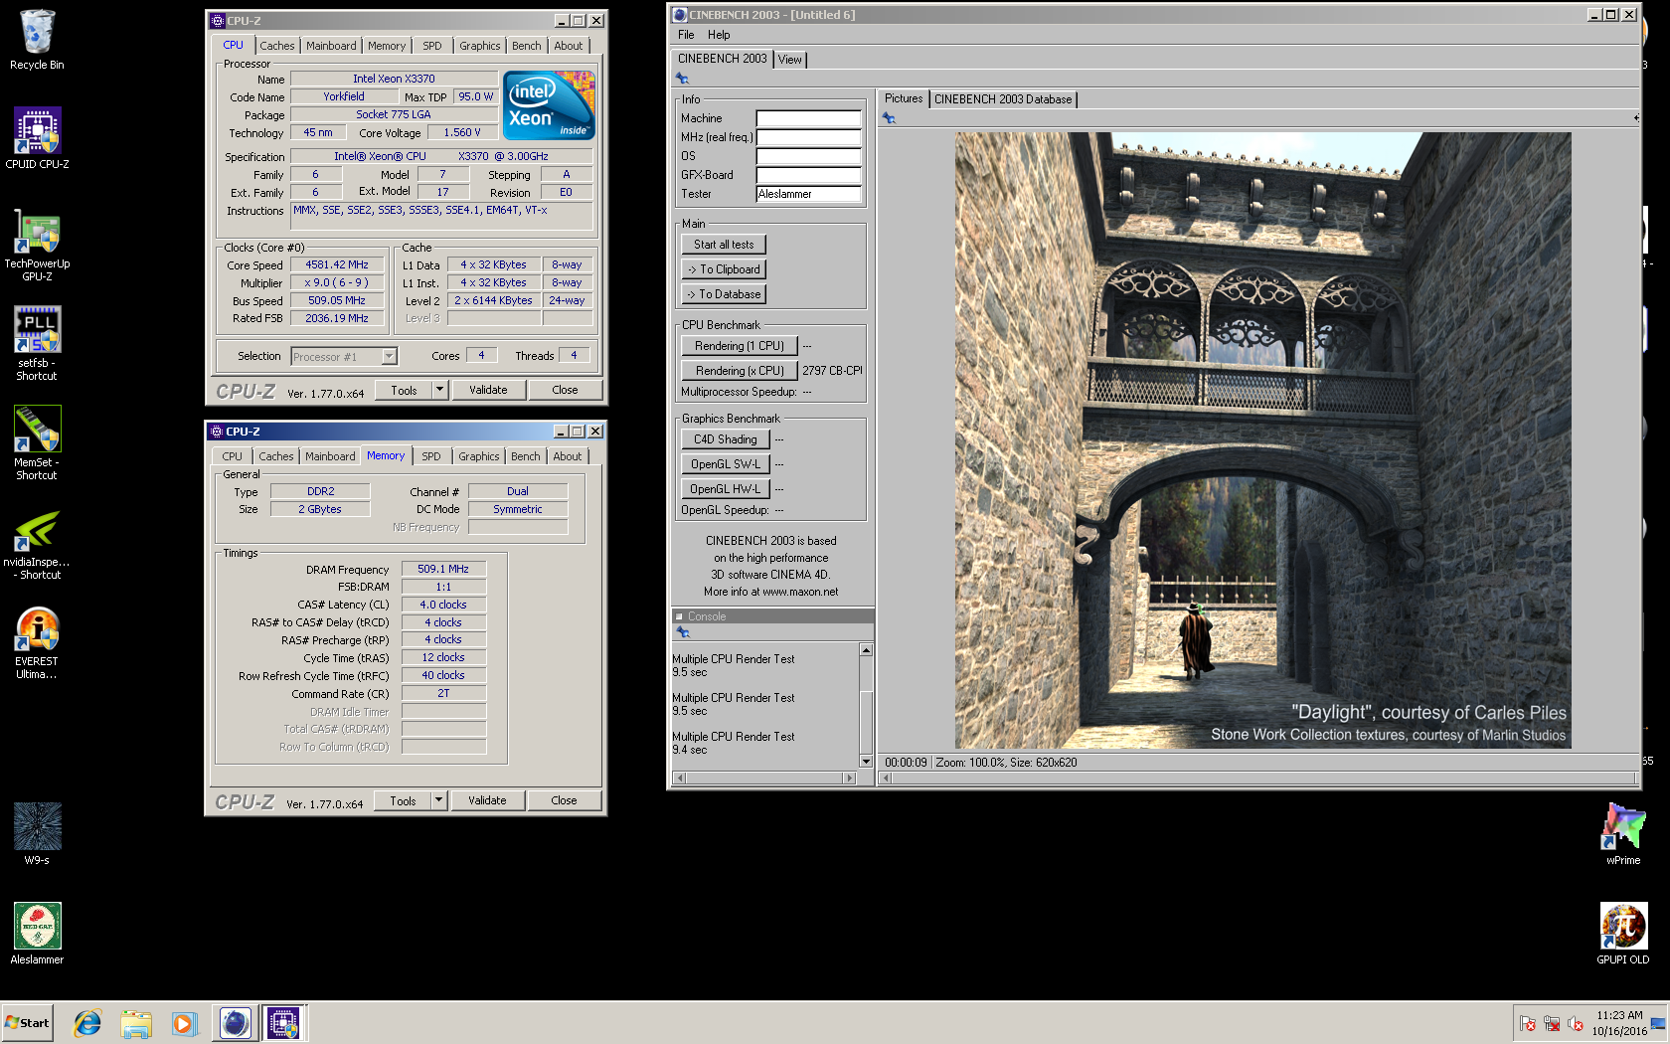Open Caches tab in top CPU-Z window
This screenshot has width=1670, height=1044.
[277, 46]
